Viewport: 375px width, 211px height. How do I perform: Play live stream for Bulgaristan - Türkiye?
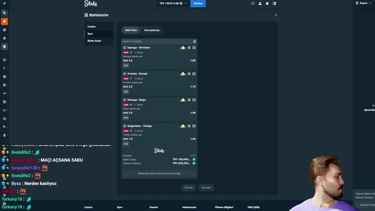click(x=183, y=126)
